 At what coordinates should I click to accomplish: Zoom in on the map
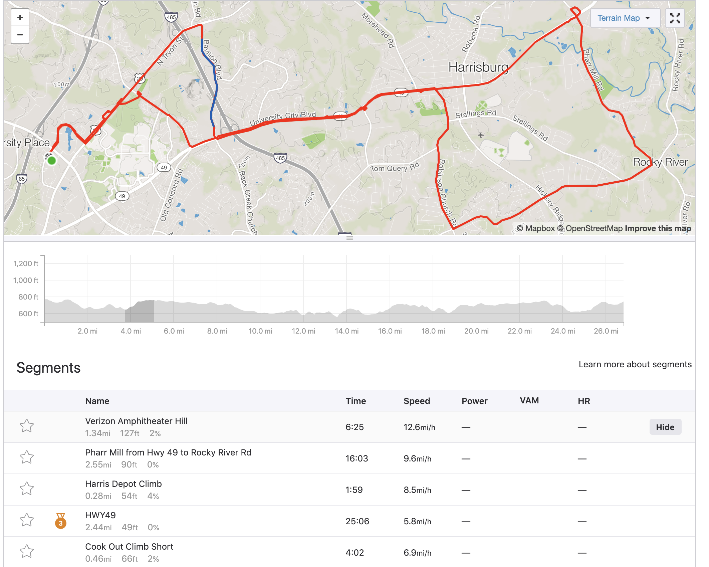click(20, 17)
